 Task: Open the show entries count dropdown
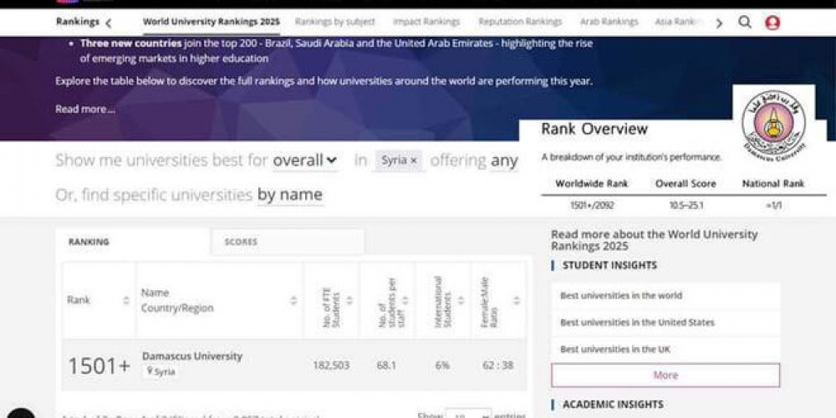[x=468, y=415]
